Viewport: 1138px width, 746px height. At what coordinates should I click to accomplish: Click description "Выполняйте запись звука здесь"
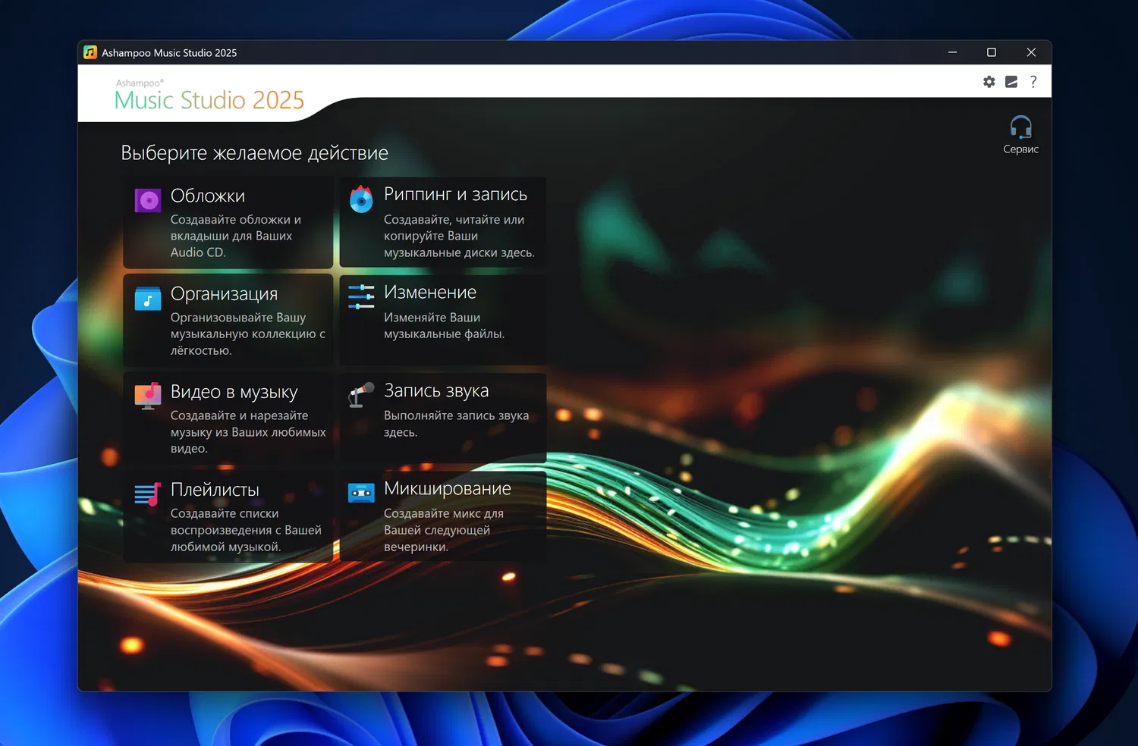(x=456, y=424)
